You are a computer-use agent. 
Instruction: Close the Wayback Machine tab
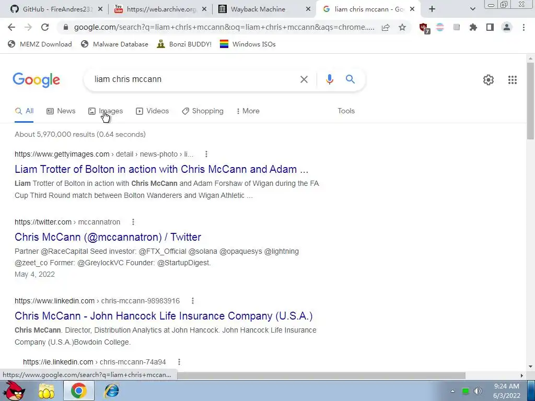click(x=308, y=9)
